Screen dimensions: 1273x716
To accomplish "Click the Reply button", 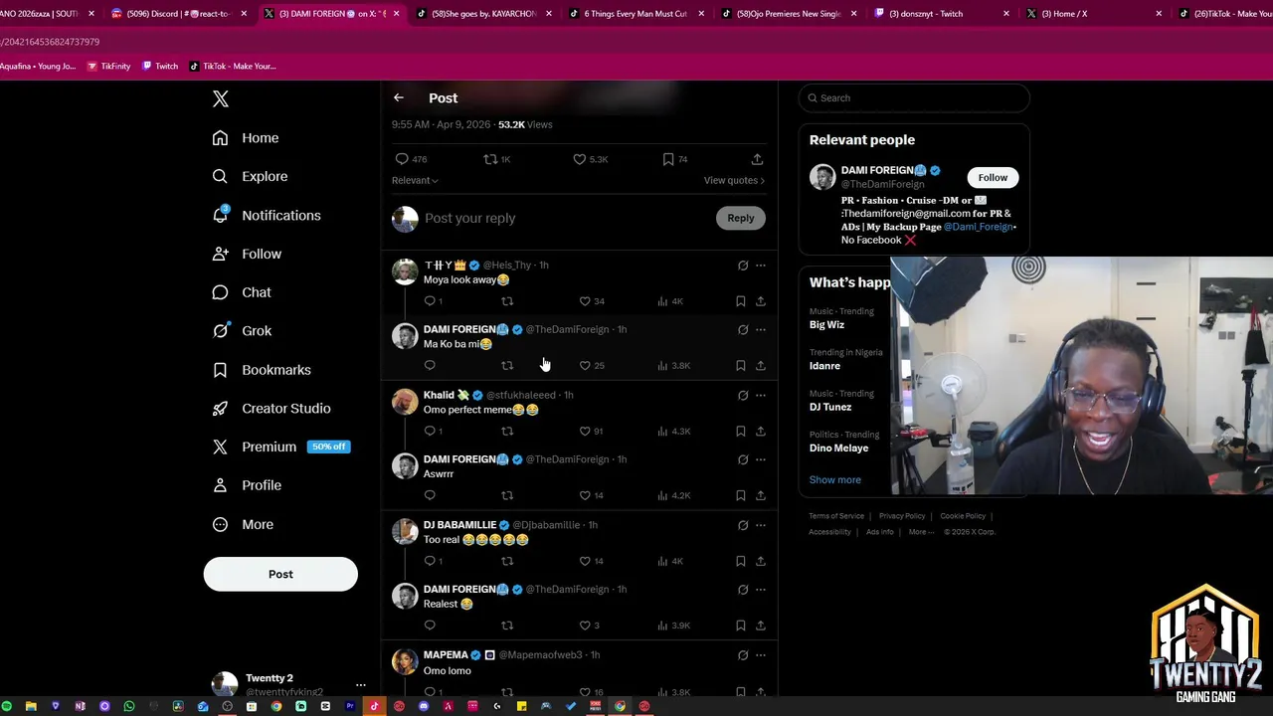I will click(741, 218).
